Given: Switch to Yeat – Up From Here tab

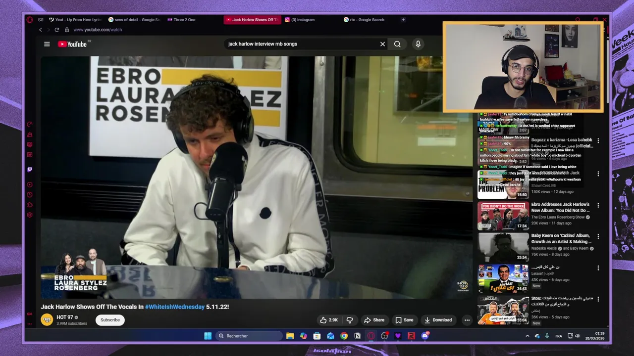Looking at the screenshot, I should [75, 20].
